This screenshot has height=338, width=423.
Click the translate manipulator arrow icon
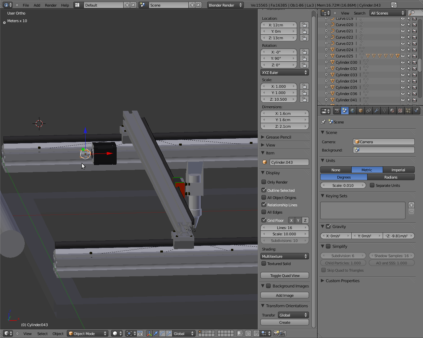click(x=156, y=333)
